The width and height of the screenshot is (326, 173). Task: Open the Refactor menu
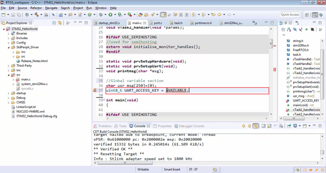tap(36, 8)
